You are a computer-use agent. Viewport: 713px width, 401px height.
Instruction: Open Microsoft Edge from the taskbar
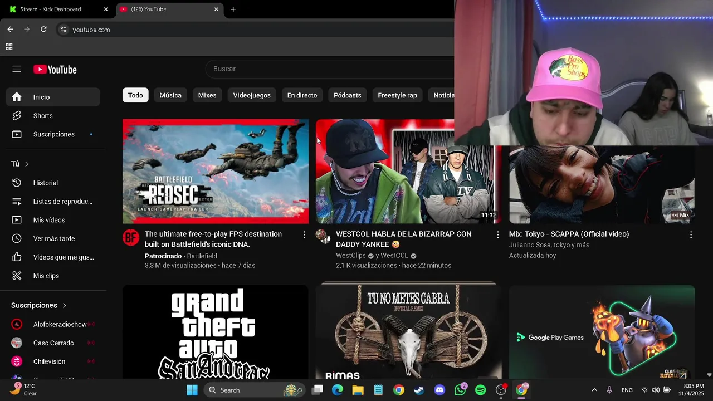point(338,390)
